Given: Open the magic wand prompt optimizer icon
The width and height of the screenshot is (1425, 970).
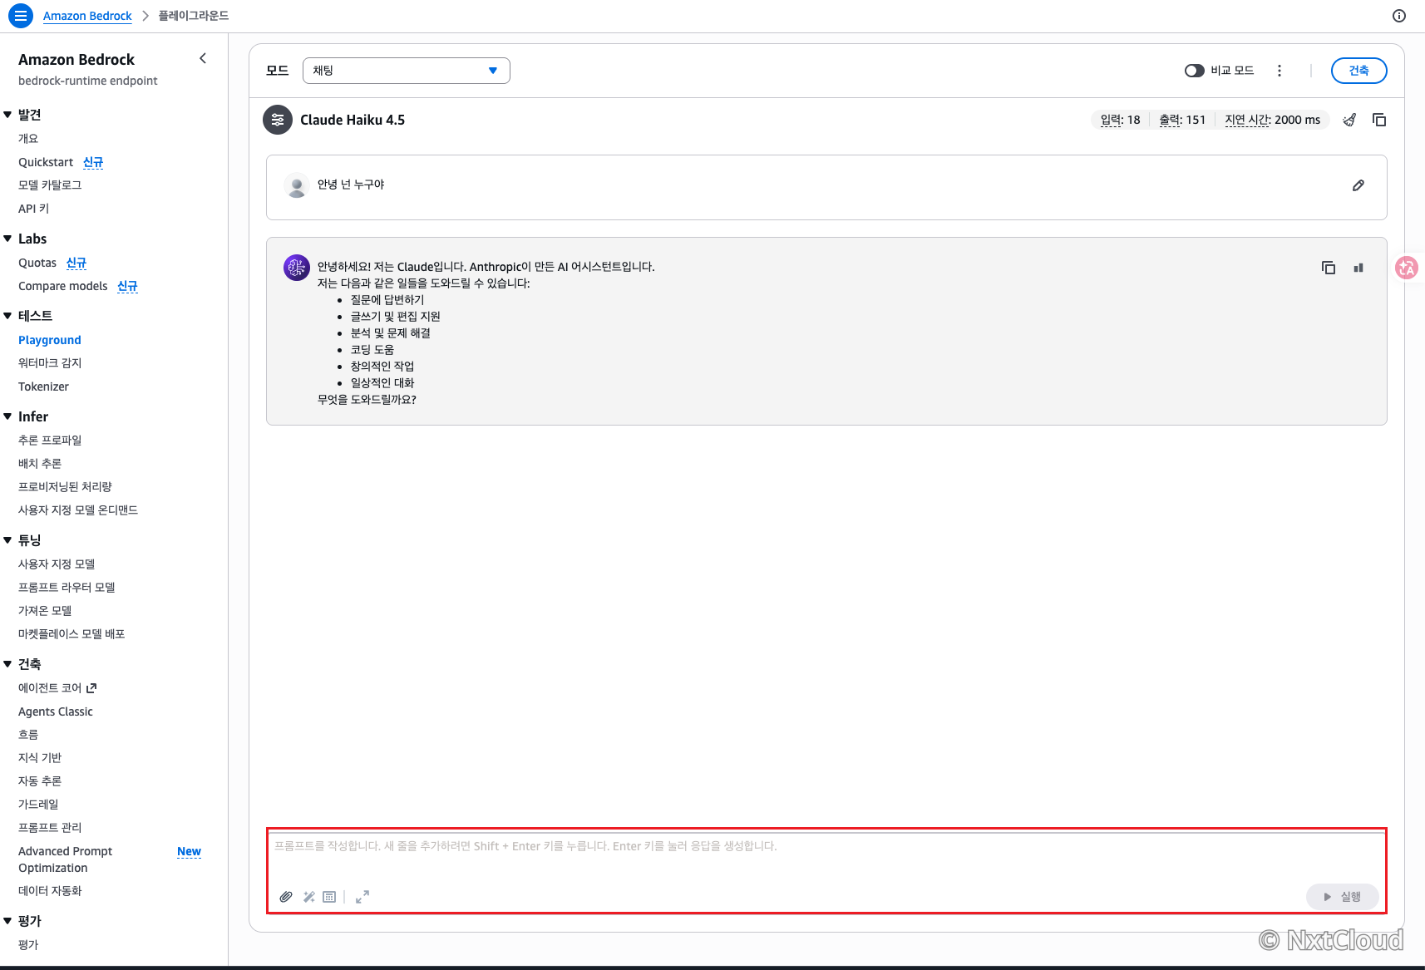Looking at the screenshot, I should click(x=309, y=897).
